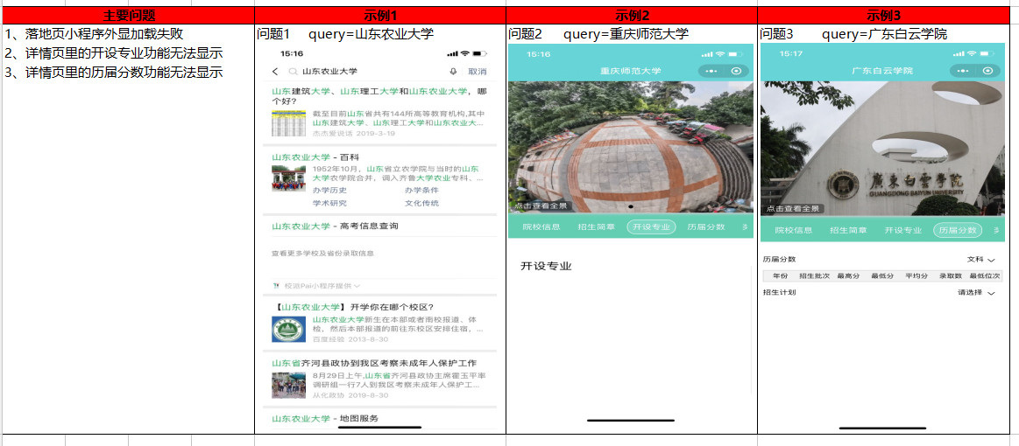Image resolution: width=1019 pixels, height=446 pixels.
Task: Open 山东农业大学 - 高考信息查询 result
Action: [x=335, y=226]
